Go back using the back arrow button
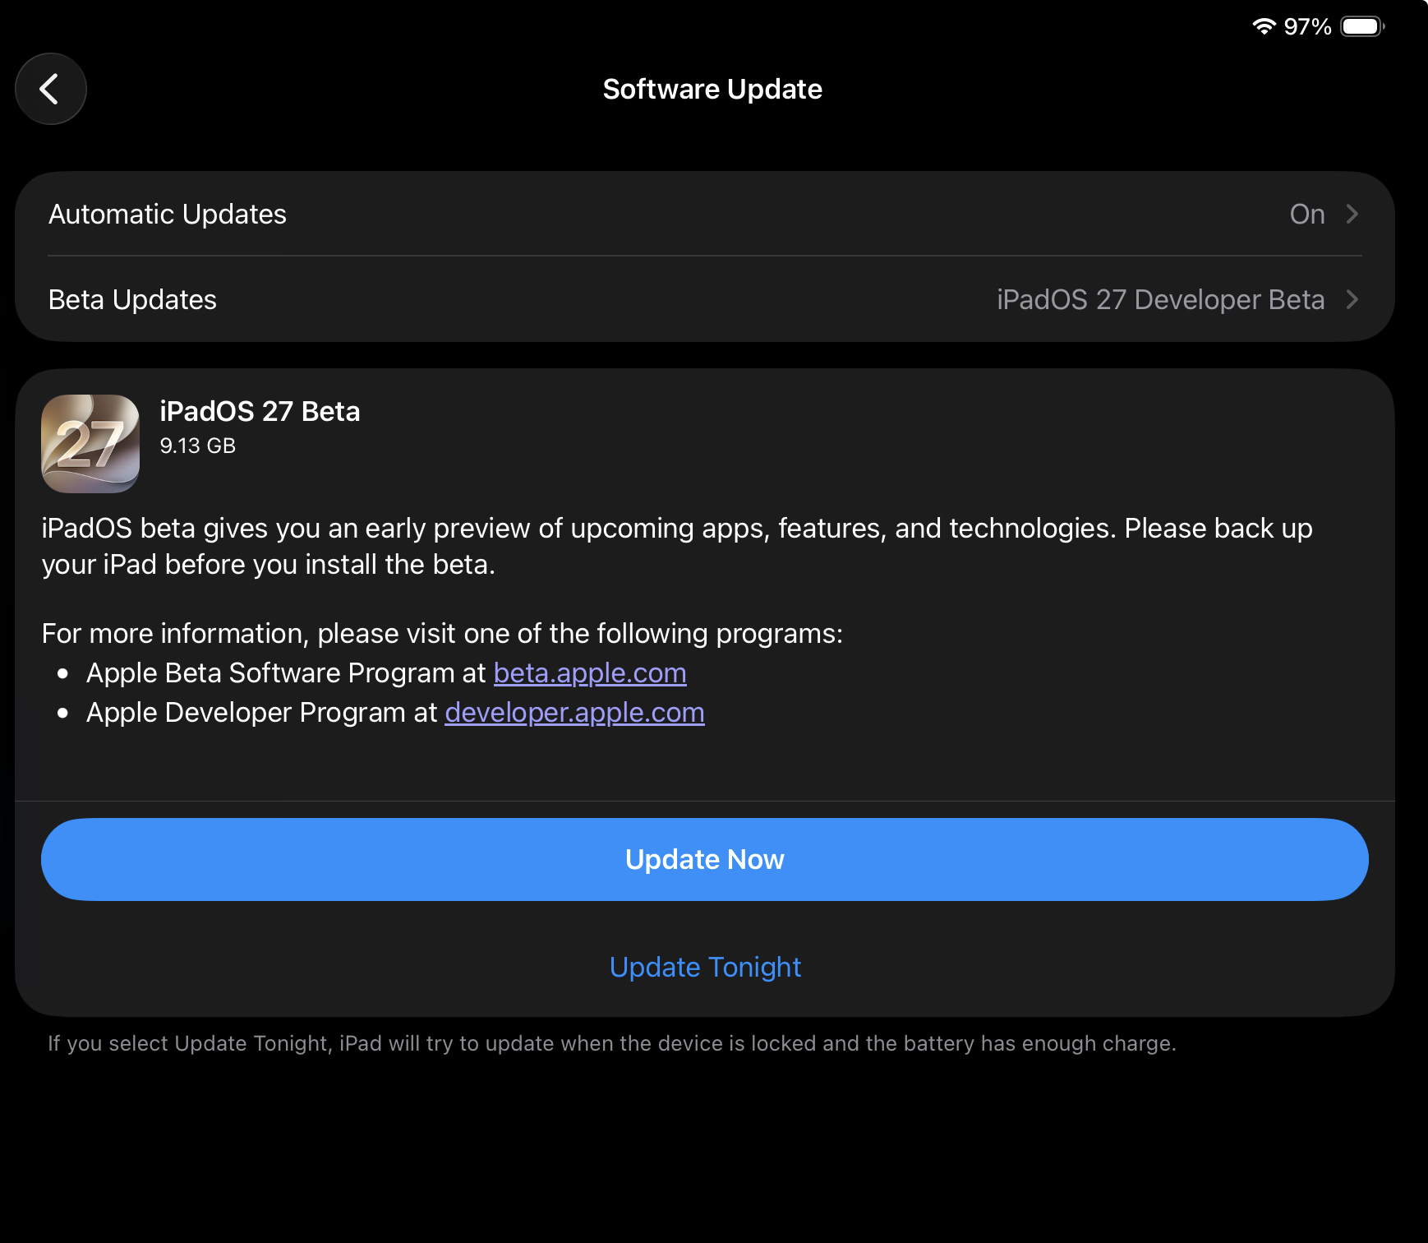 click(x=51, y=89)
